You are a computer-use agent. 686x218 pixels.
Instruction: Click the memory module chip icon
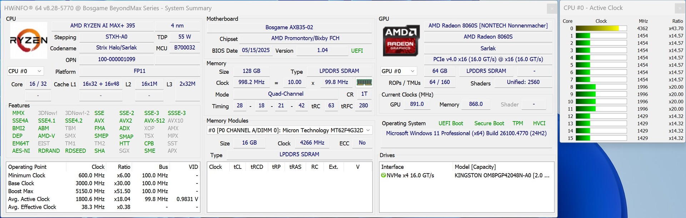[x=364, y=82]
